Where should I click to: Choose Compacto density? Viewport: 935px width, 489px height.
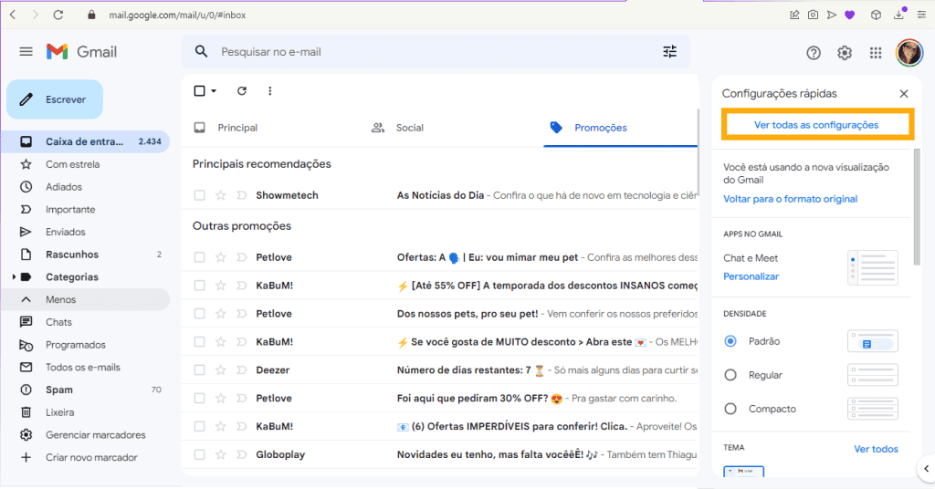730,410
